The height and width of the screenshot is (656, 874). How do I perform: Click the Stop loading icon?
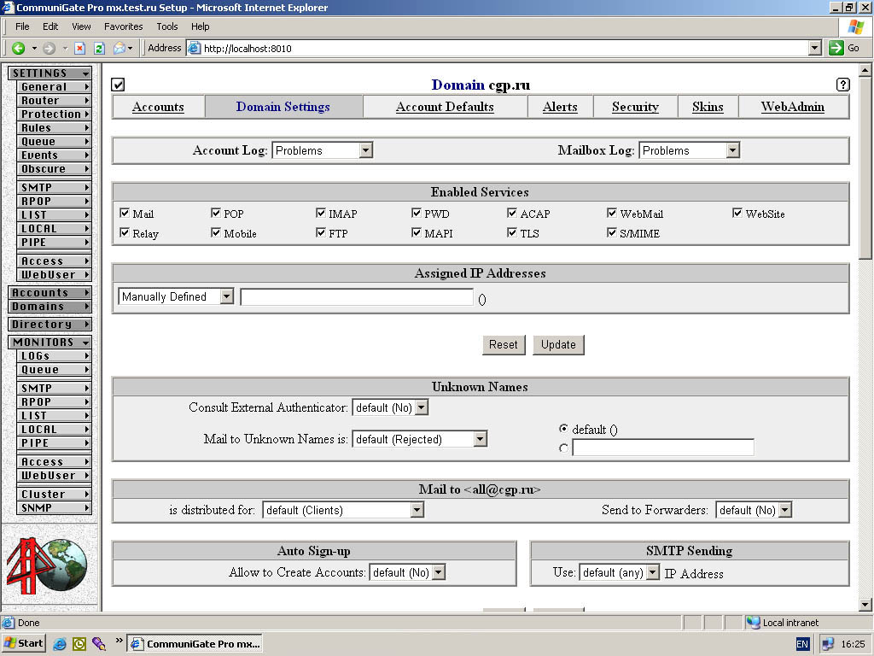coord(79,49)
